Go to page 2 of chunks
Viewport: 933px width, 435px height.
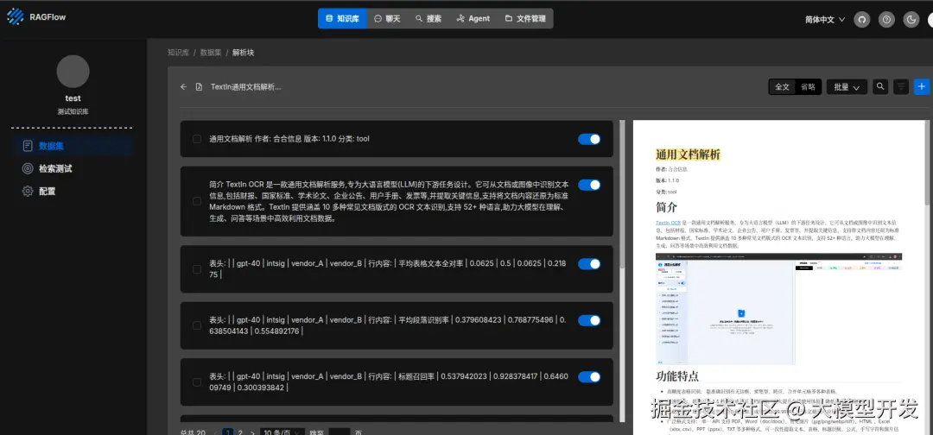240,432
